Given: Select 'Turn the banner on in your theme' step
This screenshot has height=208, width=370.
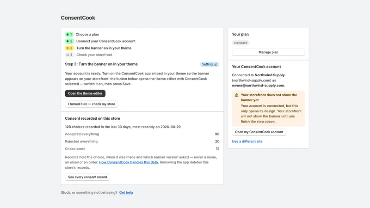Looking at the screenshot, I should pos(104,48).
